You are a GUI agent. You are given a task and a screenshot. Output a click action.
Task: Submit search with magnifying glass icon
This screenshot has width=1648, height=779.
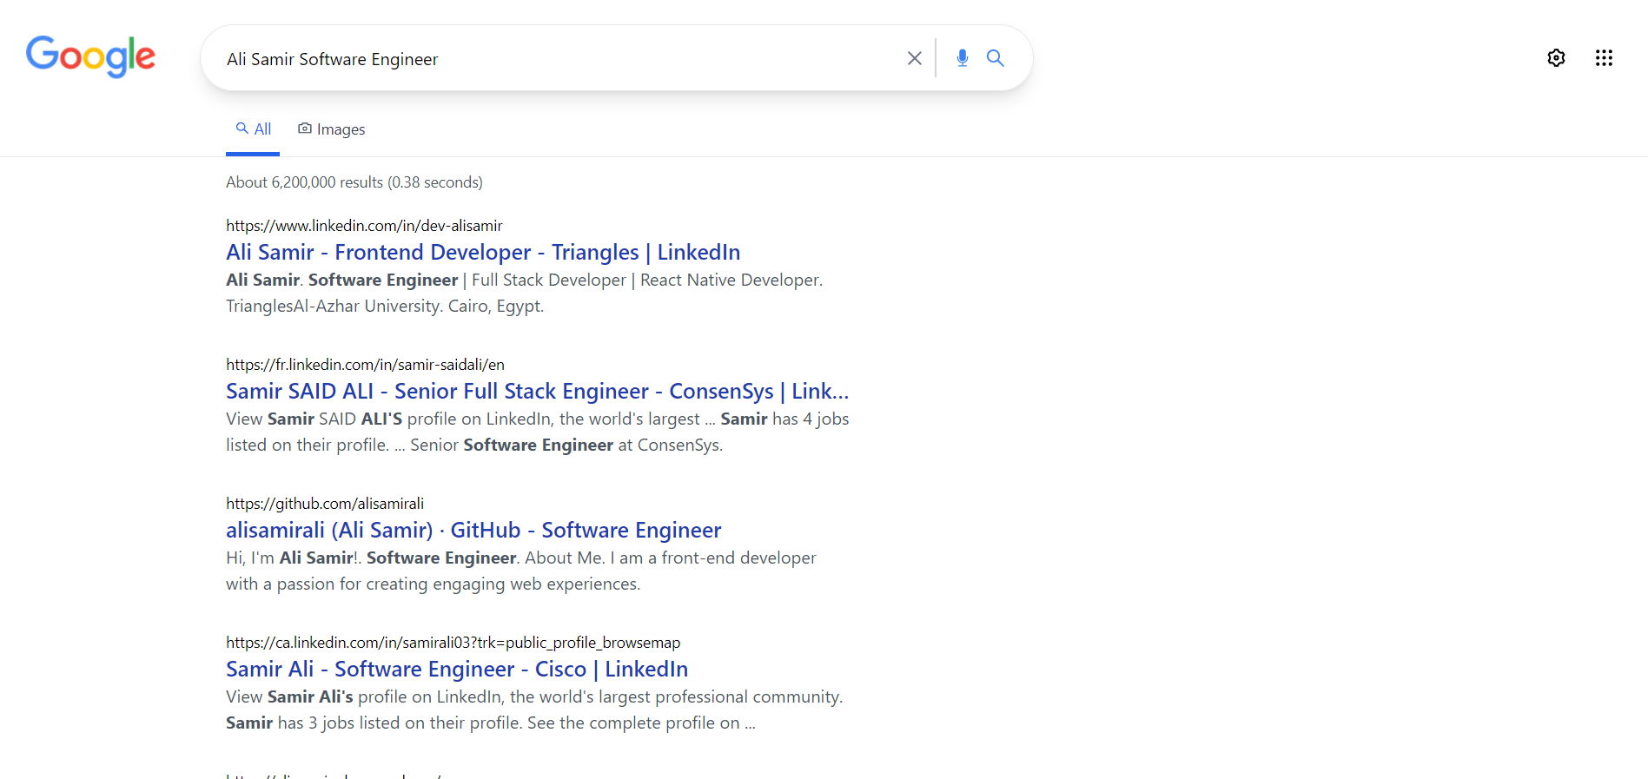tap(996, 58)
